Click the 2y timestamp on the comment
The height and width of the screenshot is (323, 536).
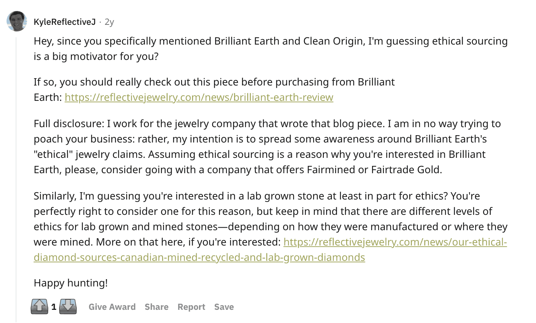tap(108, 22)
